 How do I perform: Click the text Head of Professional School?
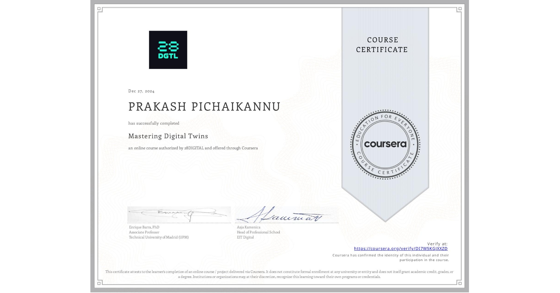pyautogui.click(x=259, y=232)
